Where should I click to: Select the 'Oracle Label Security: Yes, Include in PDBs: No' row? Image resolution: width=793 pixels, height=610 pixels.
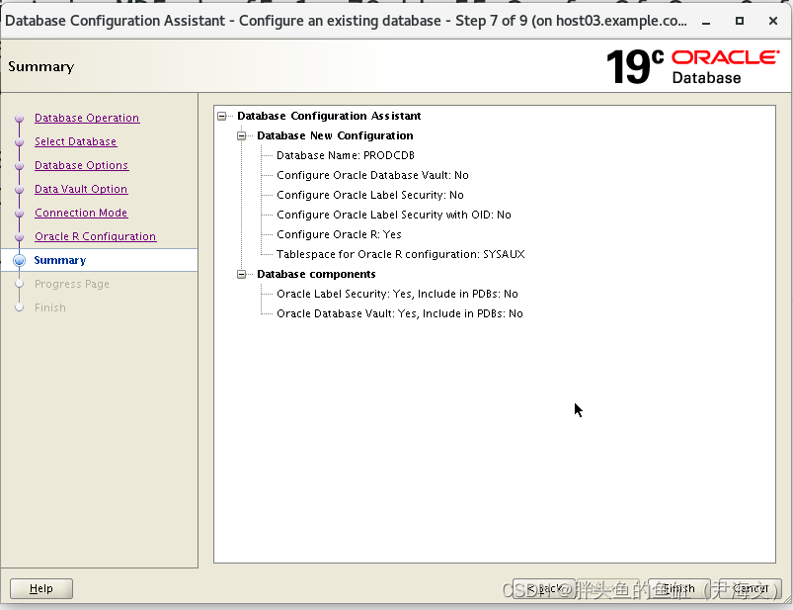pos(398,294)
